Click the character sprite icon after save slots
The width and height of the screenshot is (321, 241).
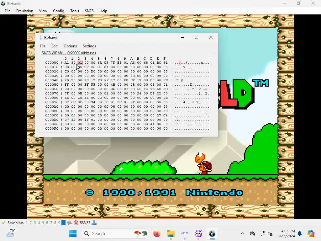[70, 223]
